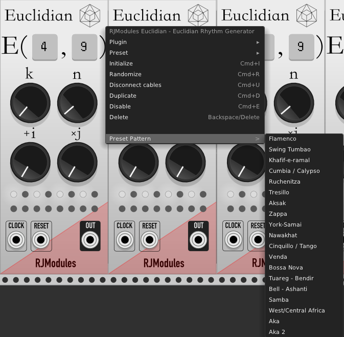Viewport: 344px width, 337px height.
Task: Expand the Preset submenu
Action: pyautogui.click(x=185, y=53)
